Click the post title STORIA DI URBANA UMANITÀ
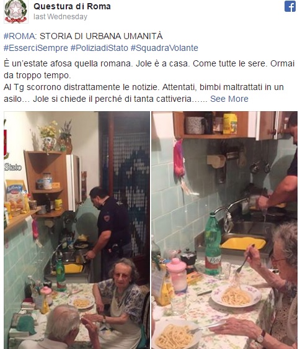Screen dimensions: 305x349 (101, 36)
